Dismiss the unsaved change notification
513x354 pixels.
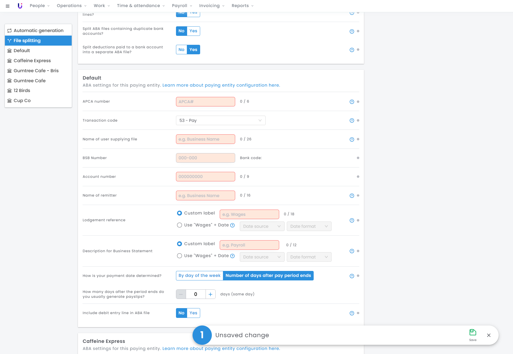tap(489, 335)
